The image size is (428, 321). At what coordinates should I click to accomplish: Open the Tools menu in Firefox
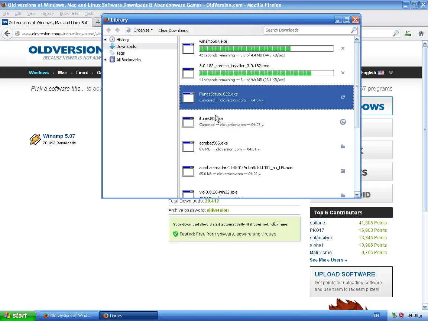89,13
